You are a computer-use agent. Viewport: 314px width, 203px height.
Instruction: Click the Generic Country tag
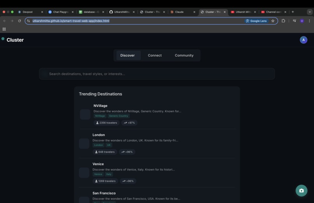coord(118,116)
